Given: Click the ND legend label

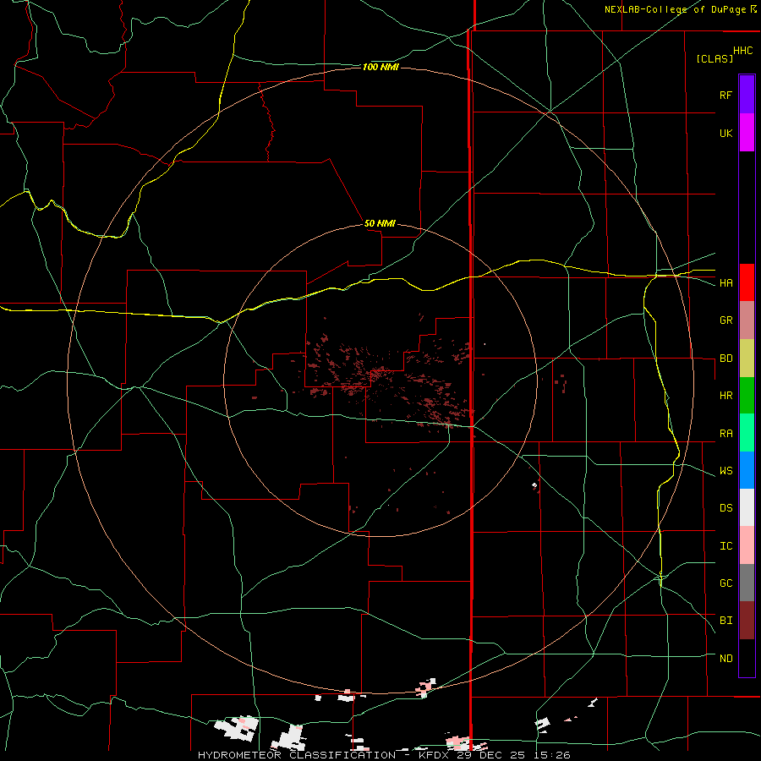Looking at the screenshot, I should click(x=725, y=659).
